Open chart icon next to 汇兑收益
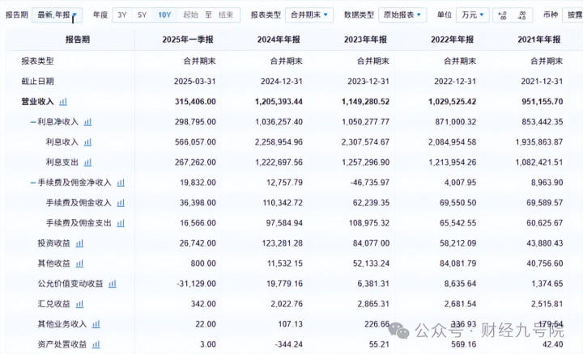 coord(79,304)
